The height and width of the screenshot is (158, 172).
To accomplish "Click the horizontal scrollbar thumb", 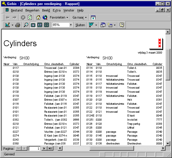I will pyautogui.click(x=112, y=149).
